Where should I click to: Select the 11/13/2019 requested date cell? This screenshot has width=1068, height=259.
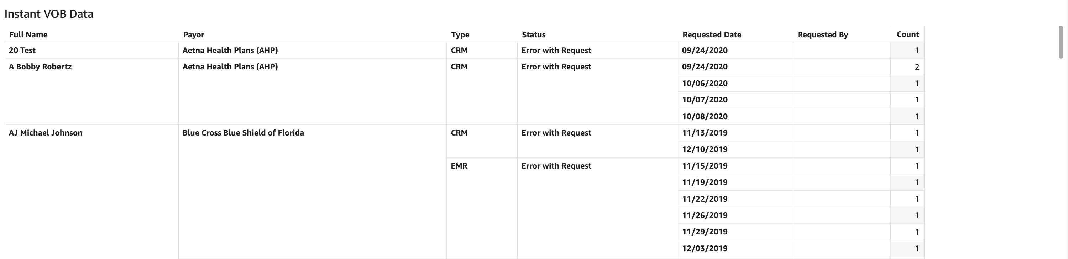pos(705,133)
